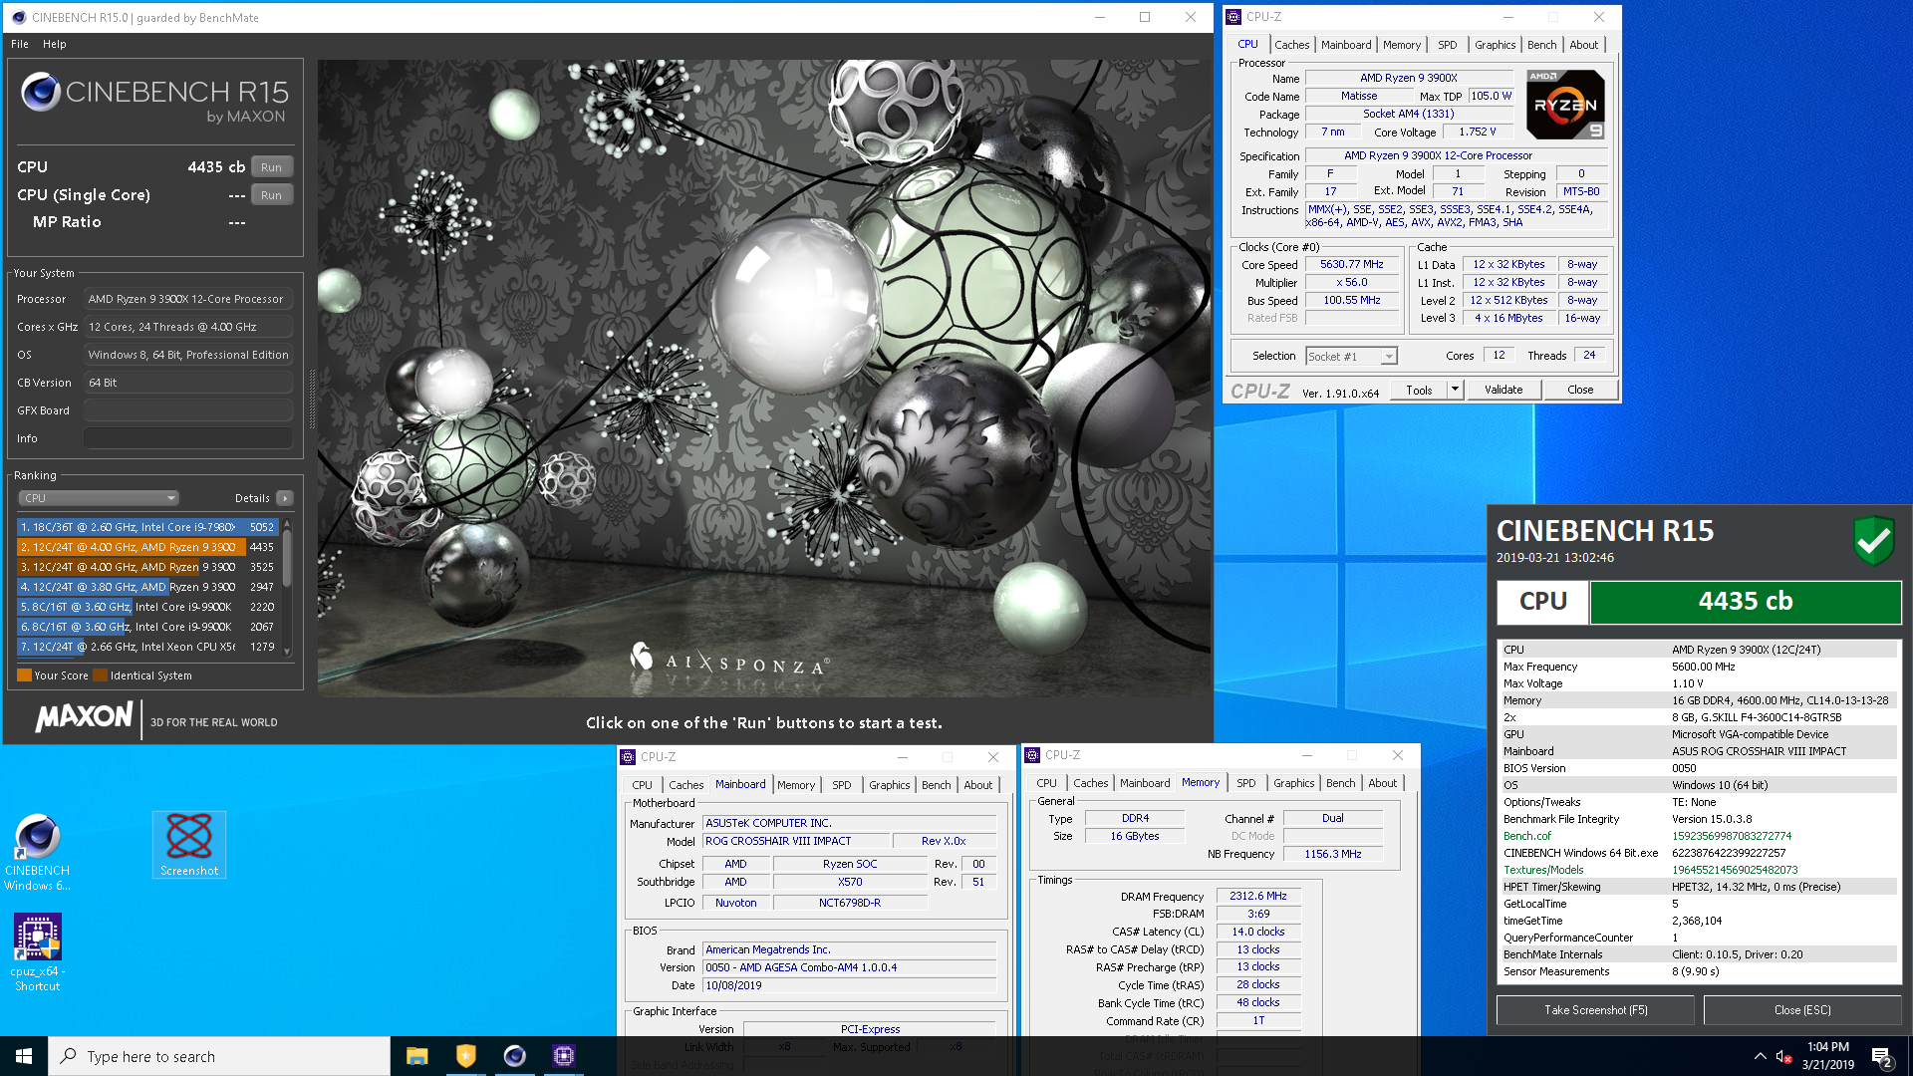Click the MAXON logo at bottom
Screen dimensions: 1913x1076
pos(84,717)
